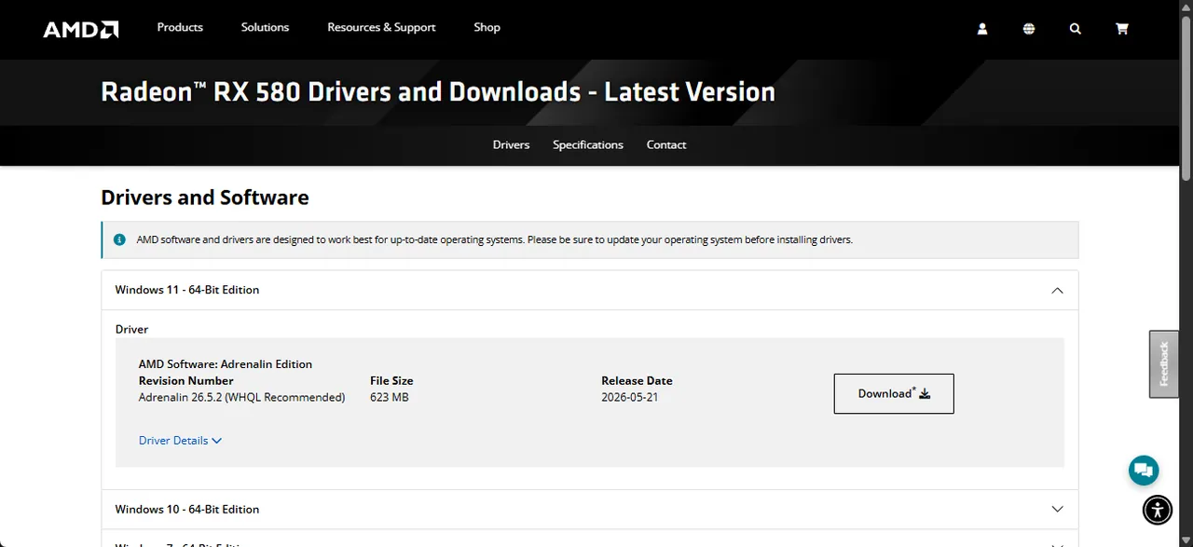Open the user account icon

(981, 29)
